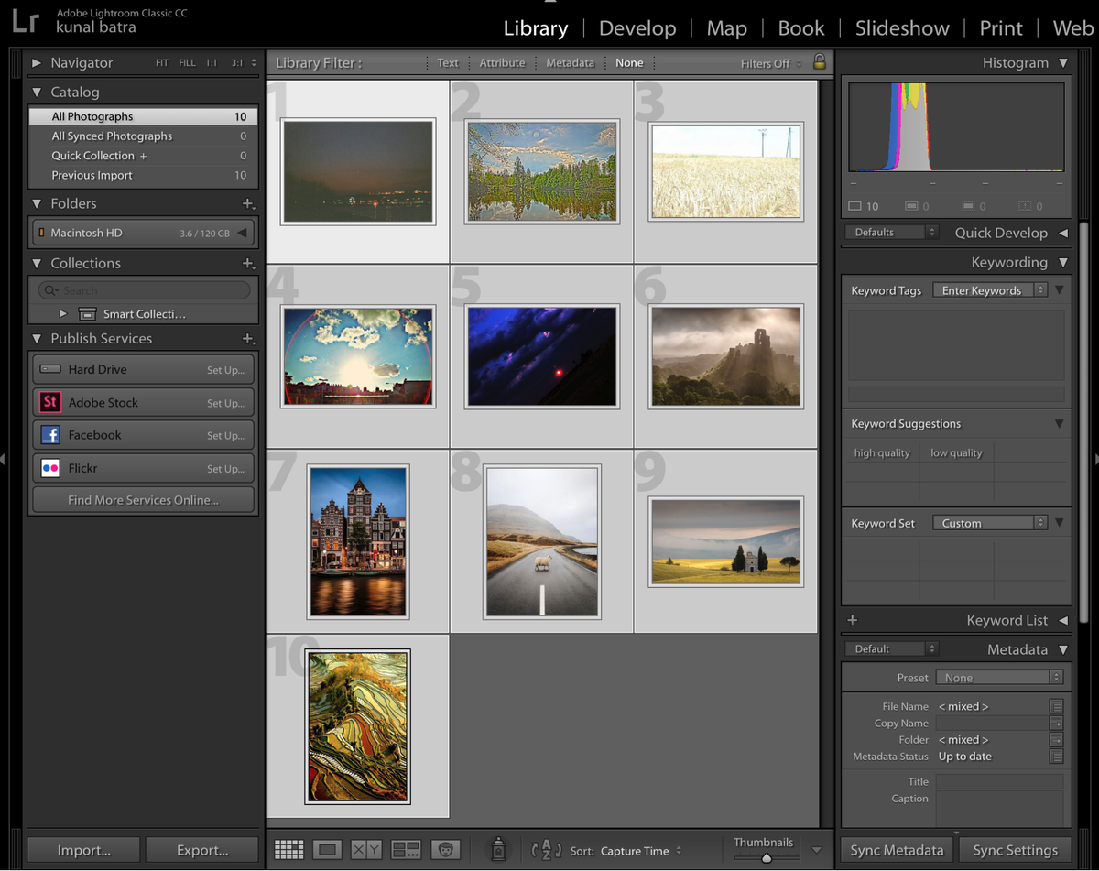Image resolution: width=1099 pixels, height=871 pixels.
Task: Toggle sort direction A-Z icon
Action: [546, 850]
